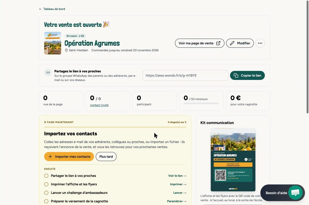Check the Préparer le versement de la cagnotte circle
Viewport: 309px width, 205px height.
pos(46,201)
